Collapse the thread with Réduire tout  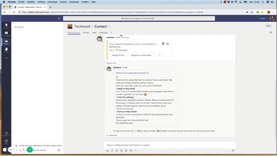(x=111, y=63)
